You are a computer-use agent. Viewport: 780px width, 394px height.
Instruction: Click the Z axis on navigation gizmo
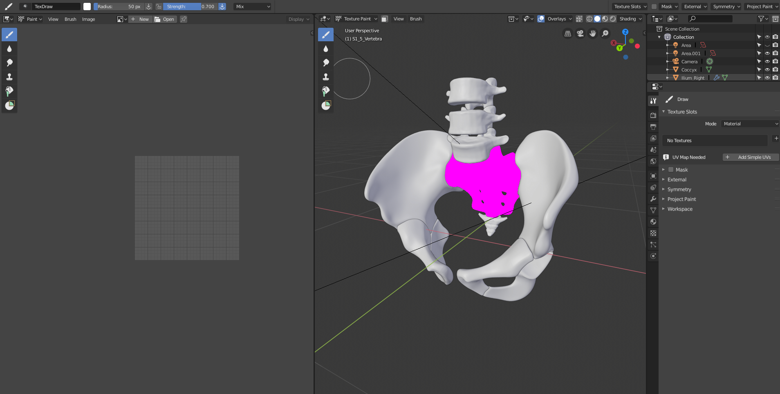[625, 32]
